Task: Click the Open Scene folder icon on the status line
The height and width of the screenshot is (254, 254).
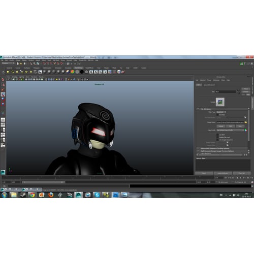Action: pos(21,63)
